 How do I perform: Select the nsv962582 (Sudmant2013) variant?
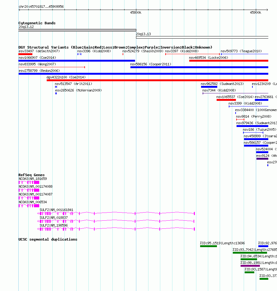(209, 87)
